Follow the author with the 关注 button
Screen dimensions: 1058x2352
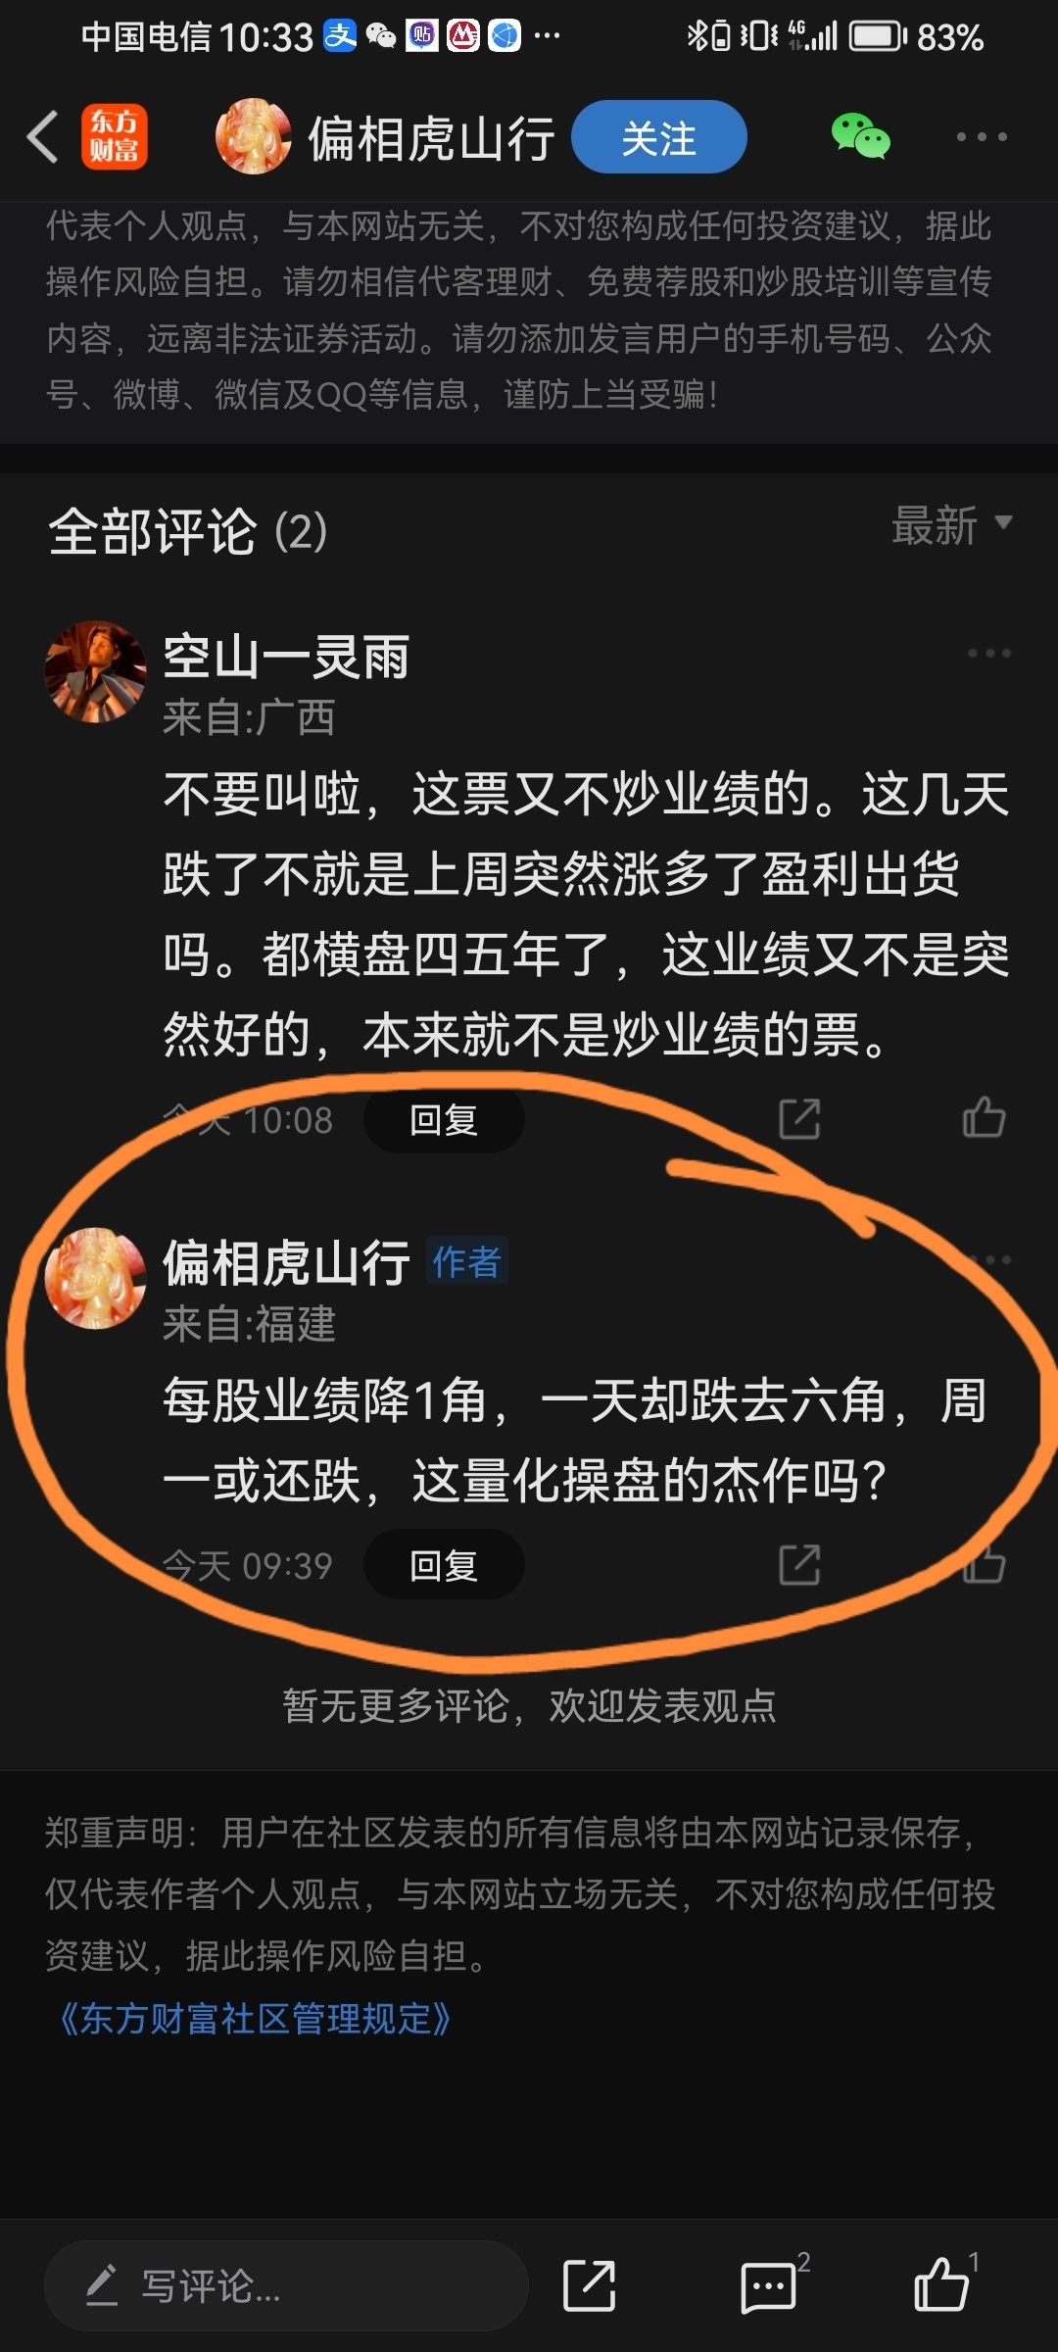tap(659, 137)
